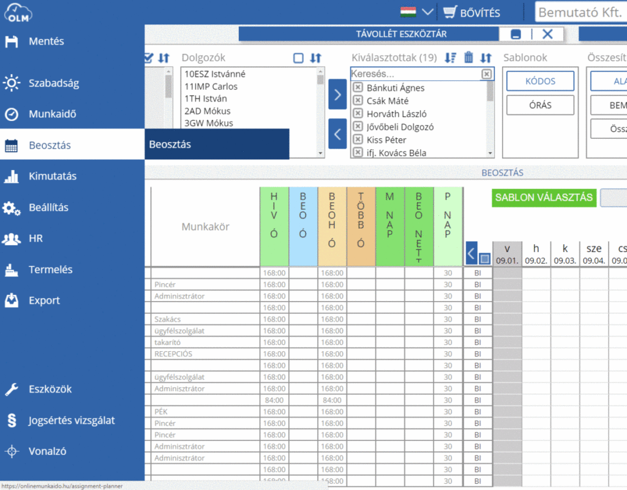The image size is (627, 490).
Task: Select the h 09.02. day column
Action: [x=536, y=254]
